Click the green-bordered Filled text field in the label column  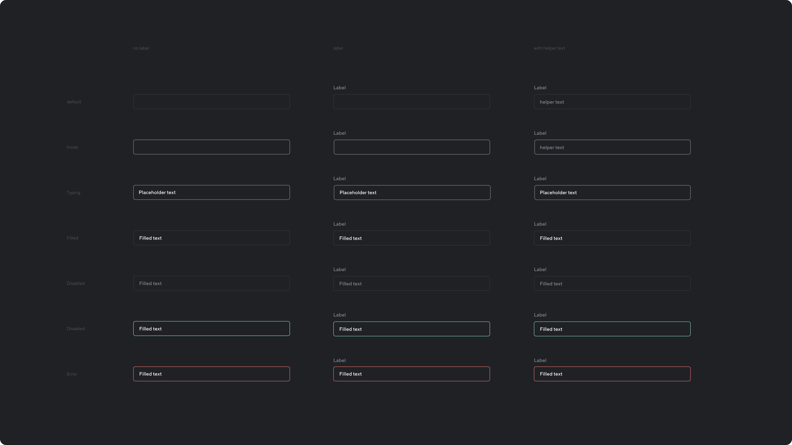pos(411,329)
